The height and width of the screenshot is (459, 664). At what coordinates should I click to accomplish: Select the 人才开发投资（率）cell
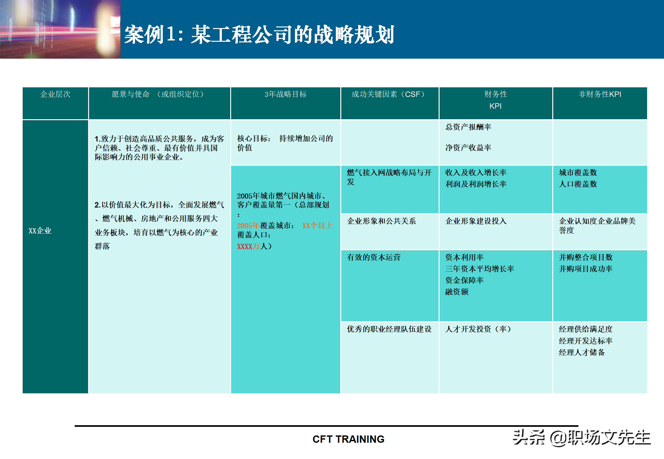(x=478, y=329)
